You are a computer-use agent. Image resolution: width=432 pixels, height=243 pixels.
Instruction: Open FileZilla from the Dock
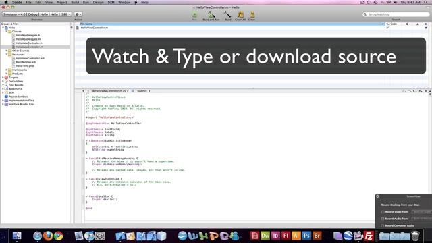pyautogui.click(x=369, y=236)
